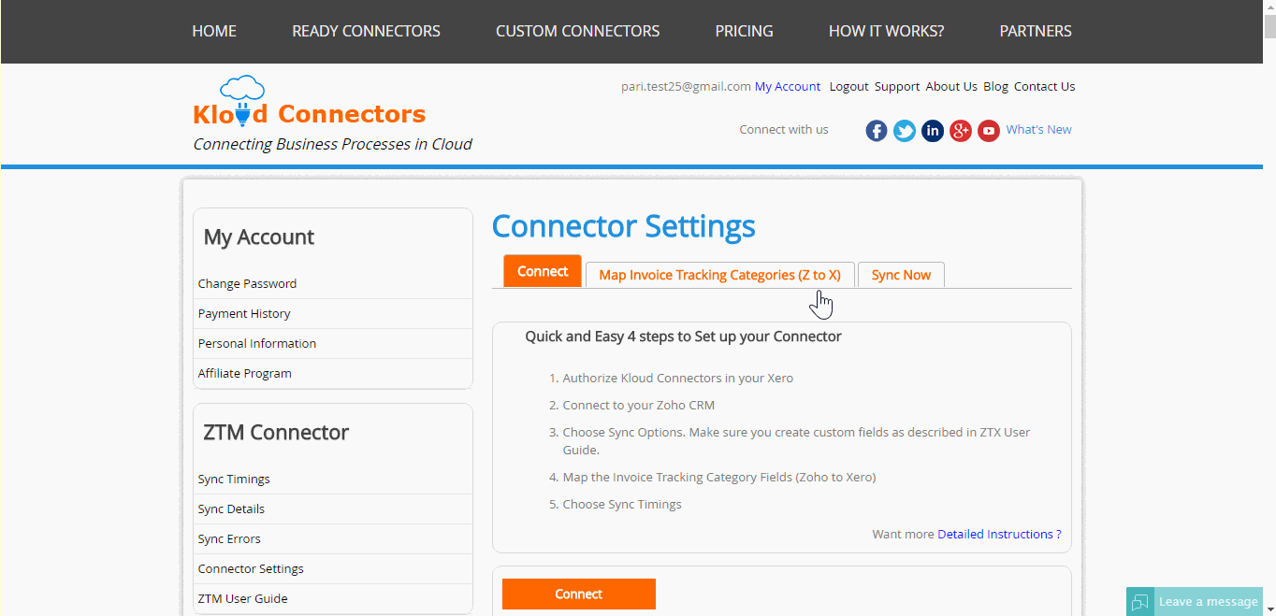Open the About Us link

(951, 86)
